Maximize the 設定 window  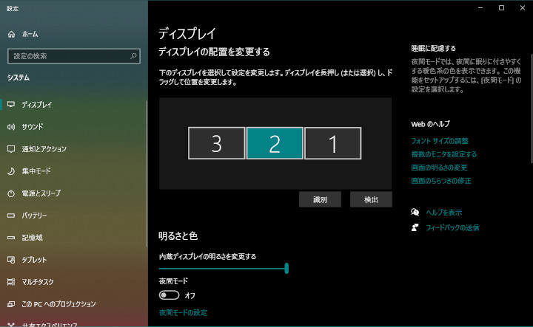click(501, 8)
